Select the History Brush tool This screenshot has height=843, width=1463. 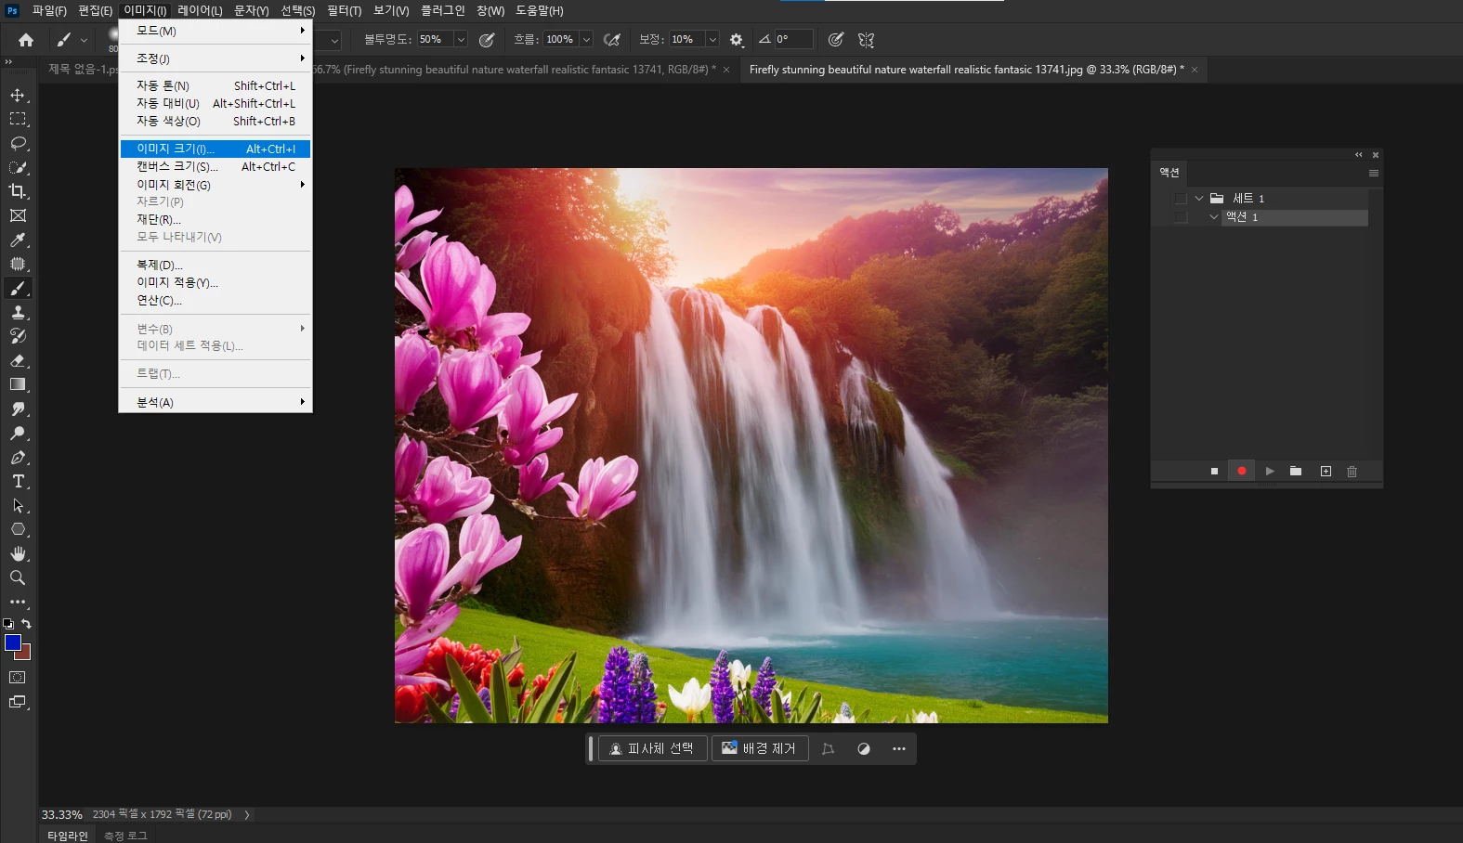coord(18,336)
